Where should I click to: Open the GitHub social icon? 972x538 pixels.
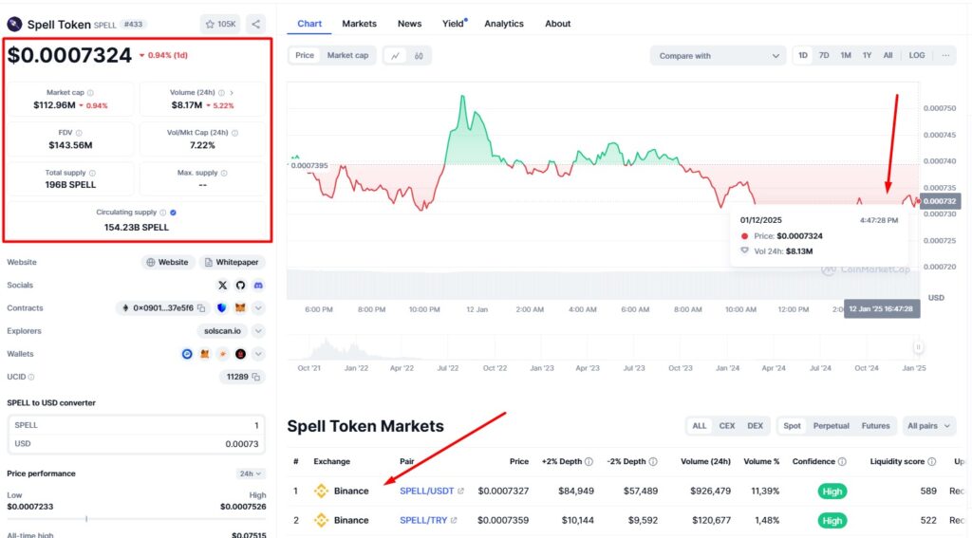240,285
